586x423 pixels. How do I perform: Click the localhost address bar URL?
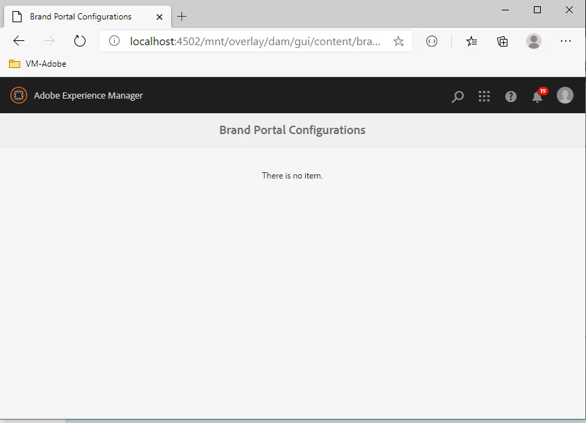(x=255, y=41)
